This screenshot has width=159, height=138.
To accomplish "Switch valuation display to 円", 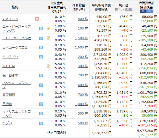I will click(143, 11).
